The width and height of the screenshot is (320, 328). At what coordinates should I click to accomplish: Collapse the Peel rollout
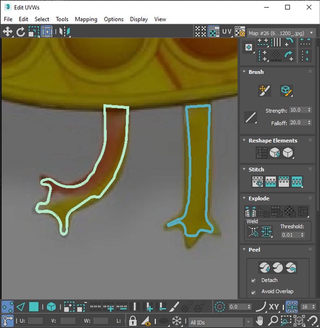coord(244,249)
